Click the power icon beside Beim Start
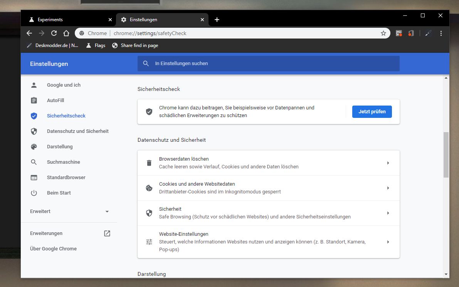 tap(34, 193)
